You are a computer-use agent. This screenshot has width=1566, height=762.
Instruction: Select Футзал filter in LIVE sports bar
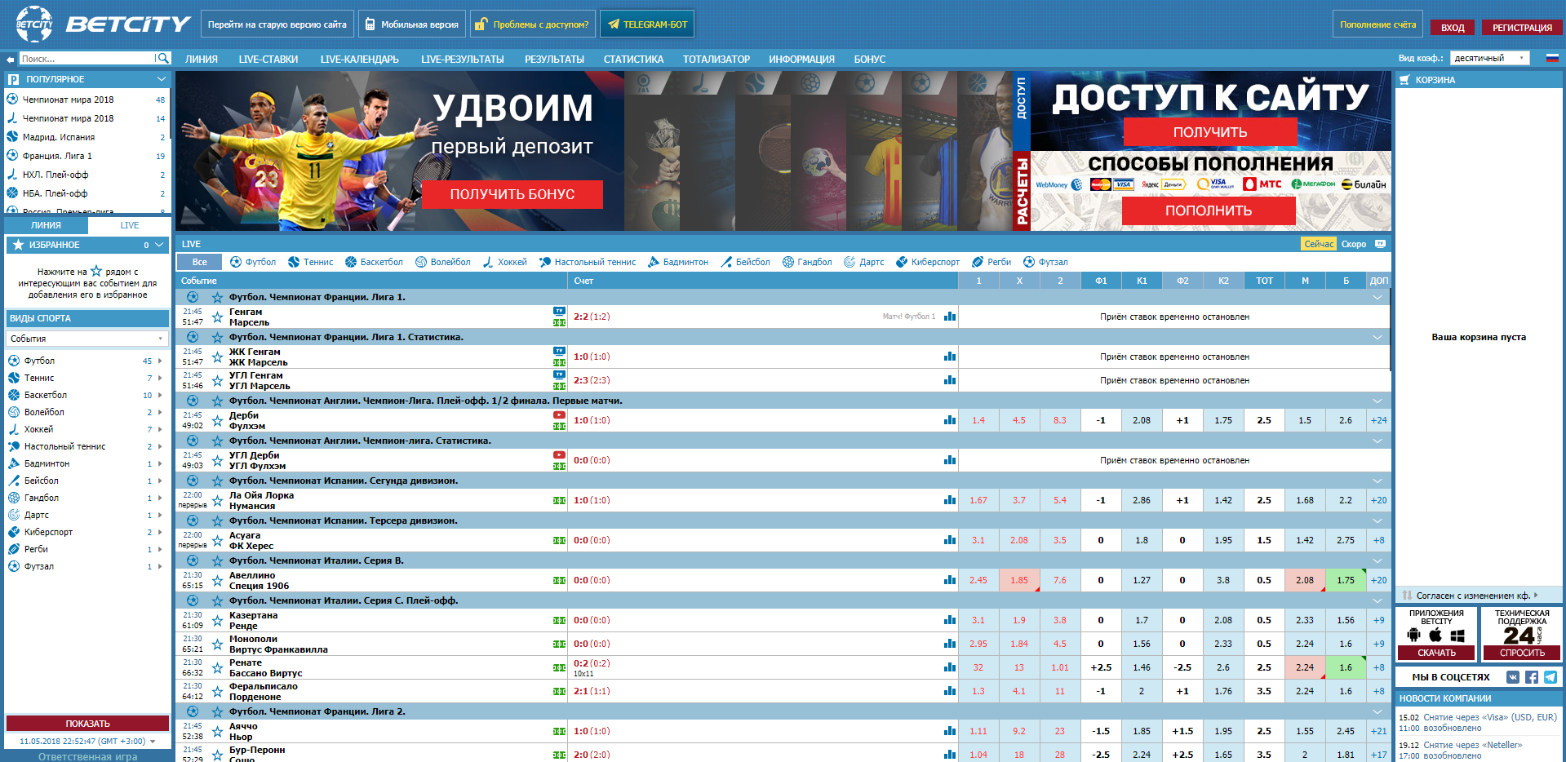tap(1046, 262)
